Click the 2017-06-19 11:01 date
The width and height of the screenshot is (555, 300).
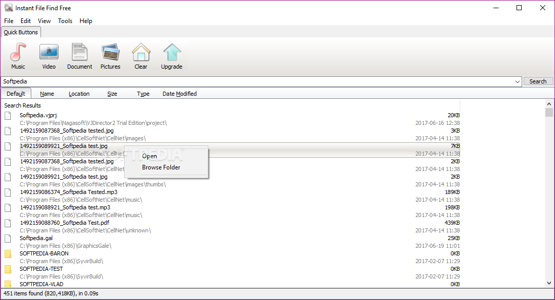point(438,246)
